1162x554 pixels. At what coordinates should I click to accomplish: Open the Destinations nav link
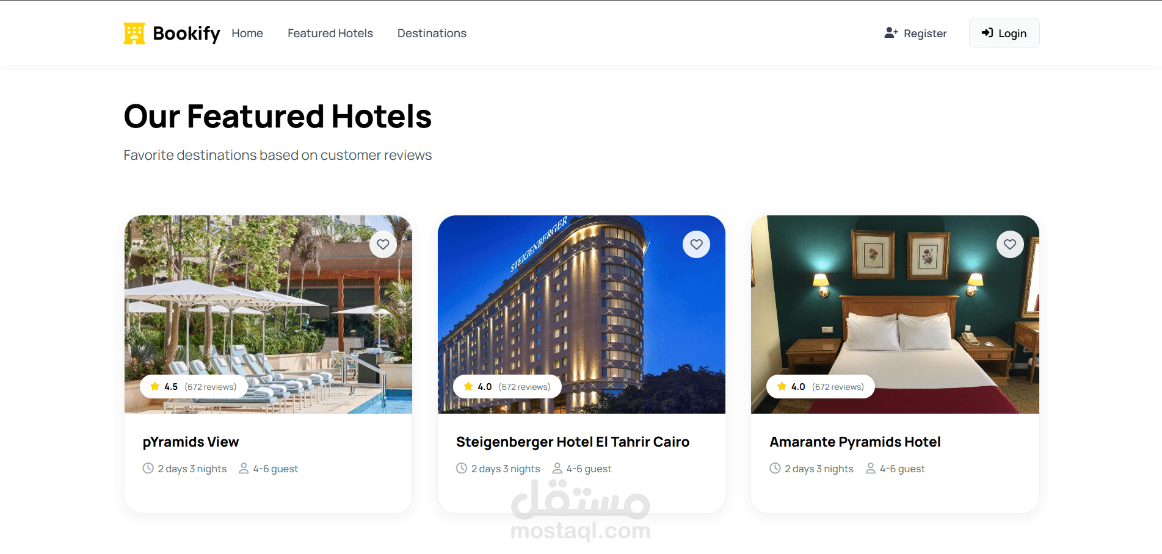tap(432, 34)
